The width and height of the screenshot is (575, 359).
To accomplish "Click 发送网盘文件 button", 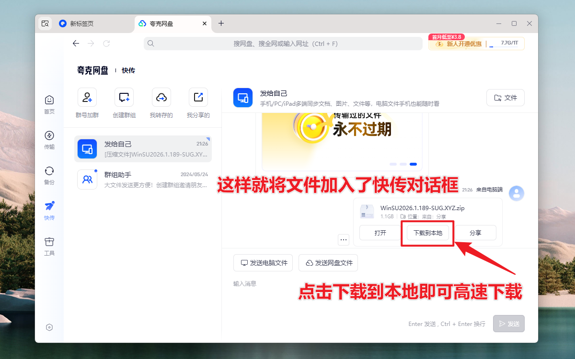I will tap(328, 263).
